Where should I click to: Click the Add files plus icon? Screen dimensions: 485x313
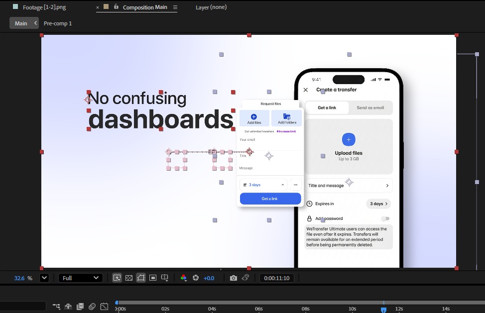(x=253, y=116)
